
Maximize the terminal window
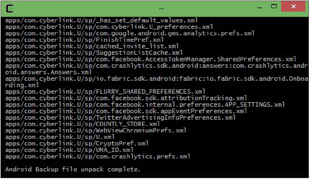[x=274, y=6]
